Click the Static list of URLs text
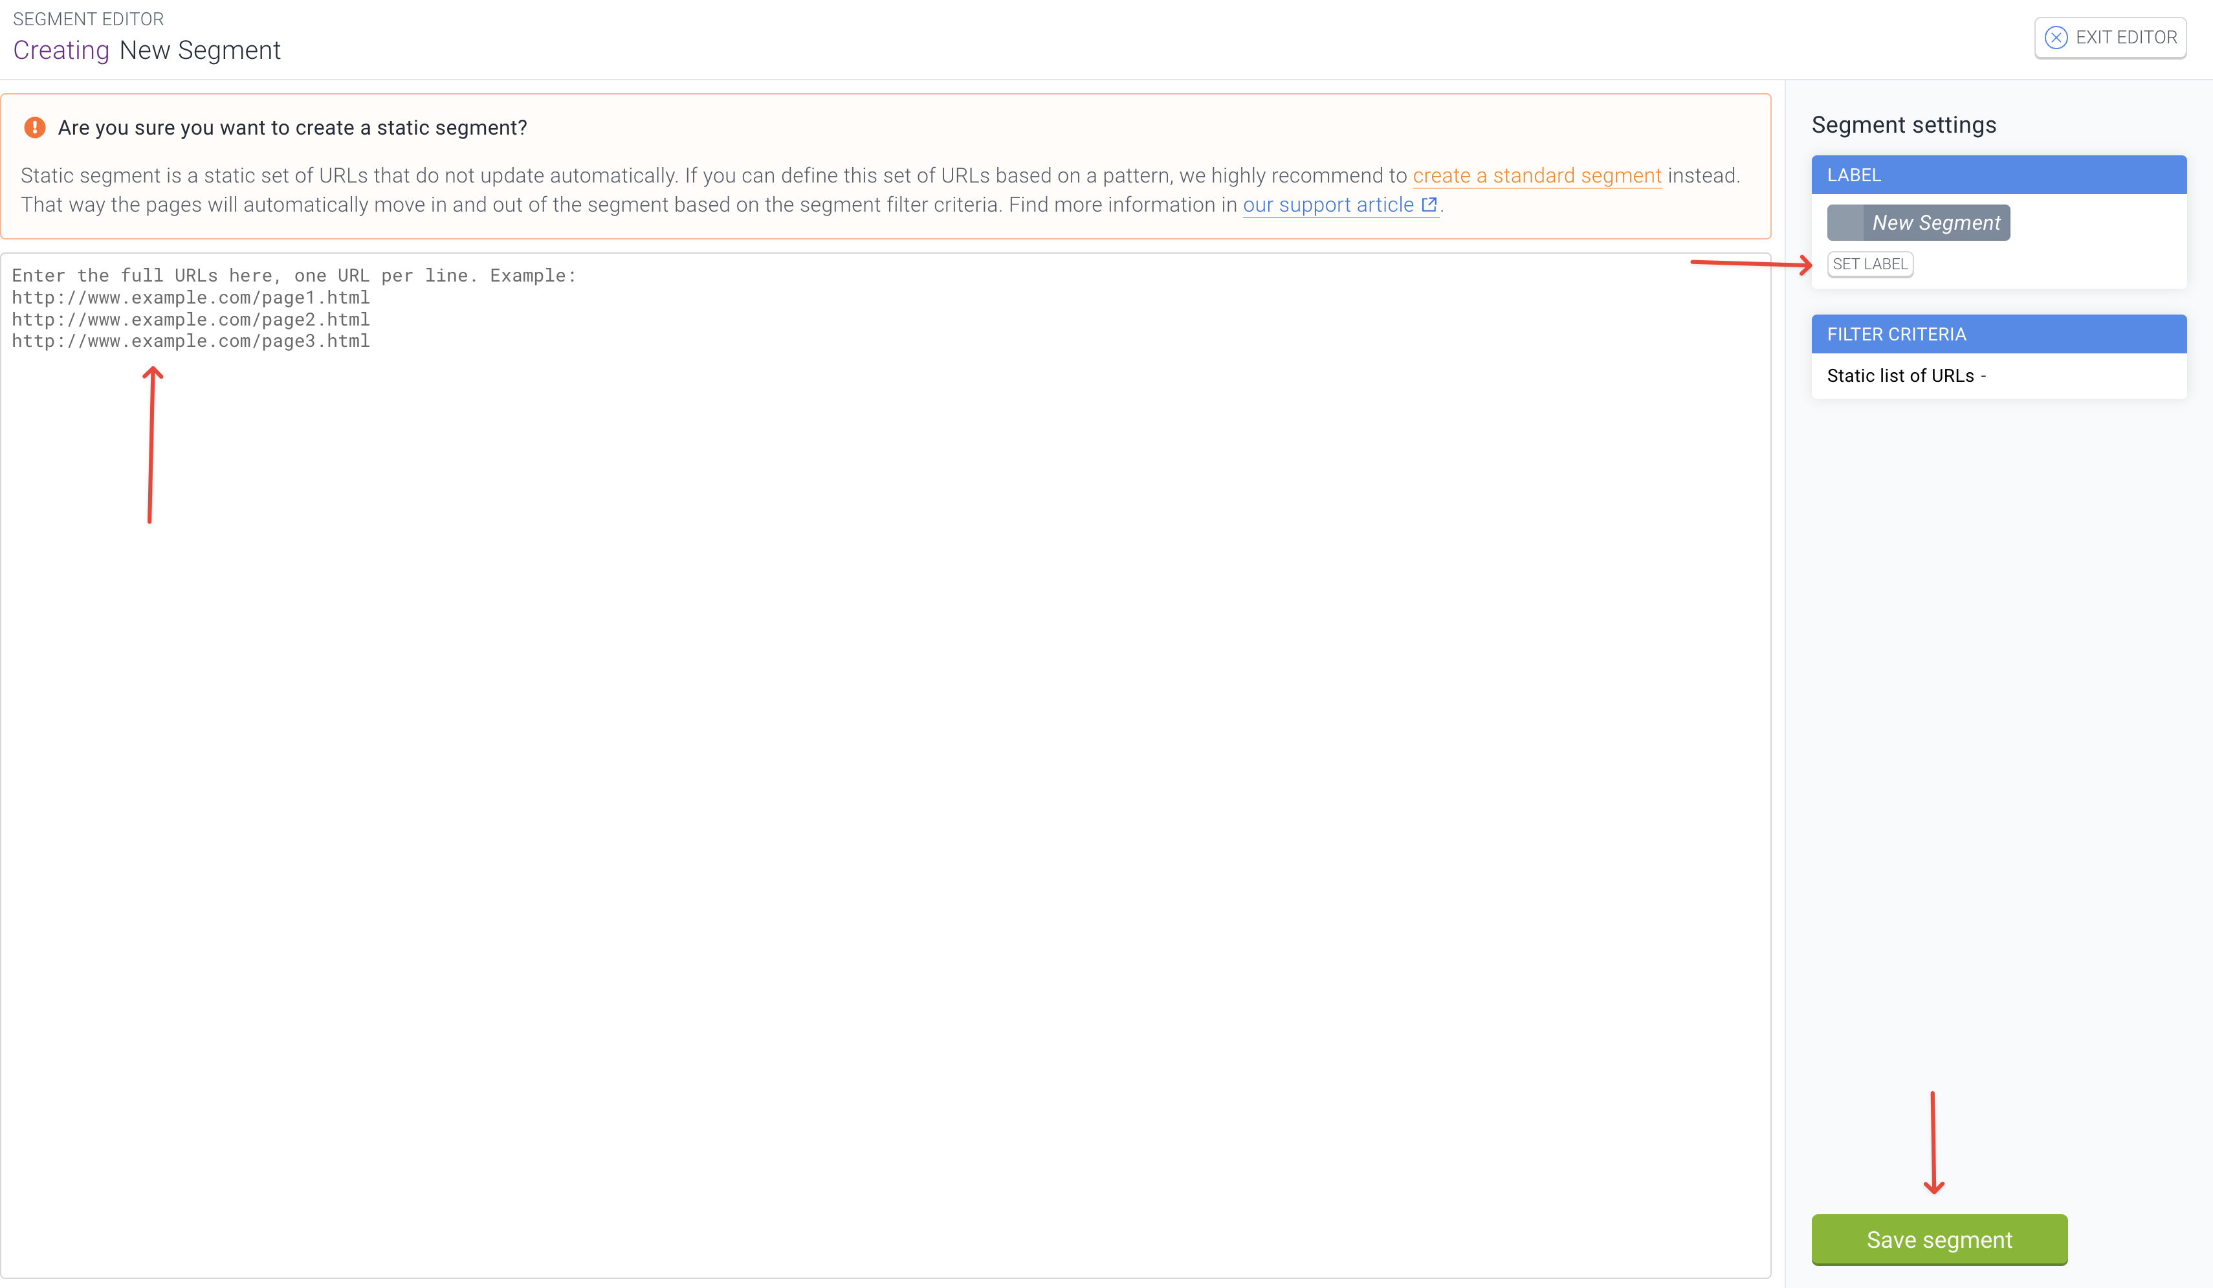 1900,376
